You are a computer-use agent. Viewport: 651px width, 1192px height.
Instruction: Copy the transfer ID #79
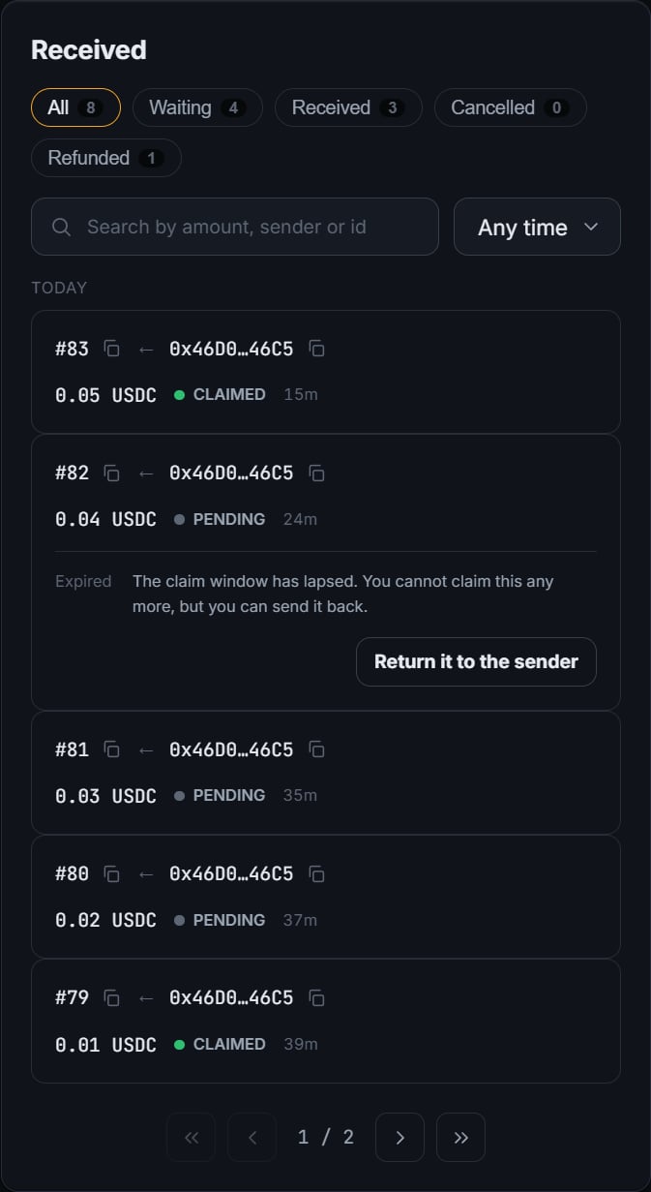(112, 998)
